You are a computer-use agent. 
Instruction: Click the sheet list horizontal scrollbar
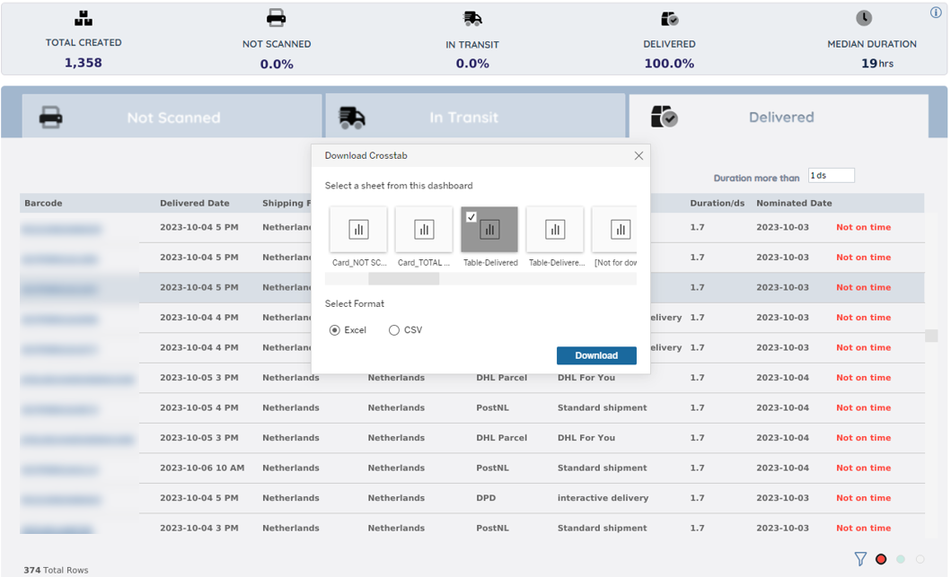coord(404,279)
